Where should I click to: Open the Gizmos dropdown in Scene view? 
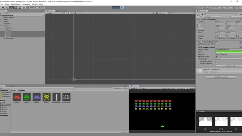(x=163, y=13)
